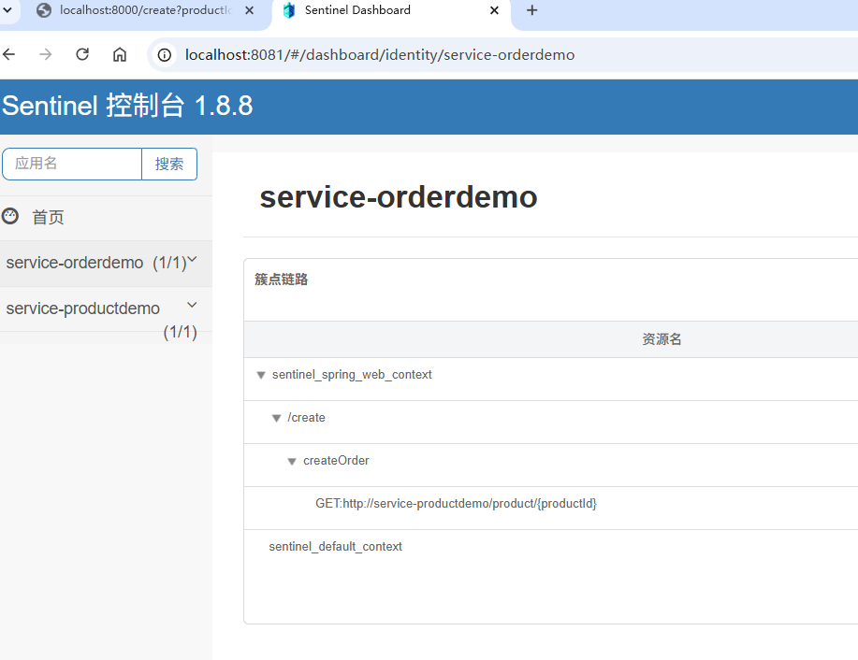Screen dimensions: 858x660
Task: Select service-productdemo in the sidebar
Action: point(83,308)
